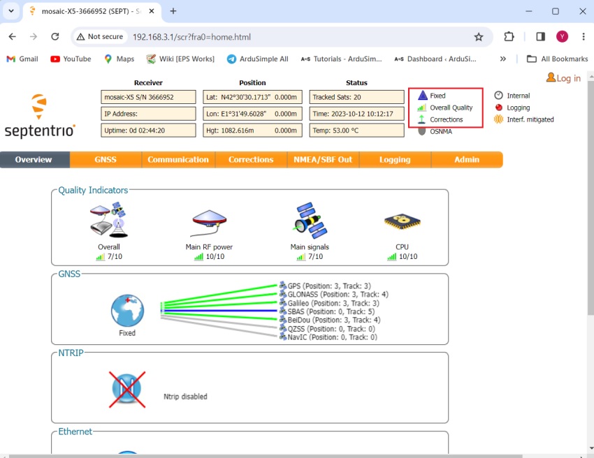Screen dimensions: 594x458
Task: Open the ArduSimple All bookmark
Action: [x=257, y=59]
